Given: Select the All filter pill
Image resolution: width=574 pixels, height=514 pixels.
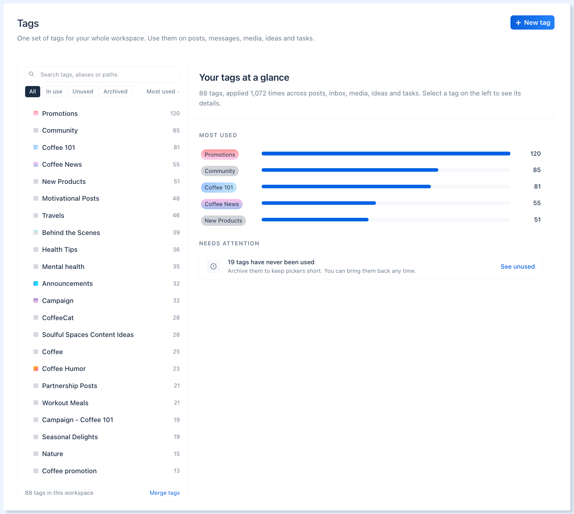Looking at the screenshot, I should click(x=33, y=92).
